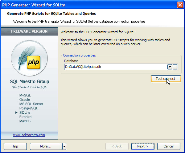185x153 pixels.
Task: Expand the More... dropdown arrow
Action: coord(64,146)
